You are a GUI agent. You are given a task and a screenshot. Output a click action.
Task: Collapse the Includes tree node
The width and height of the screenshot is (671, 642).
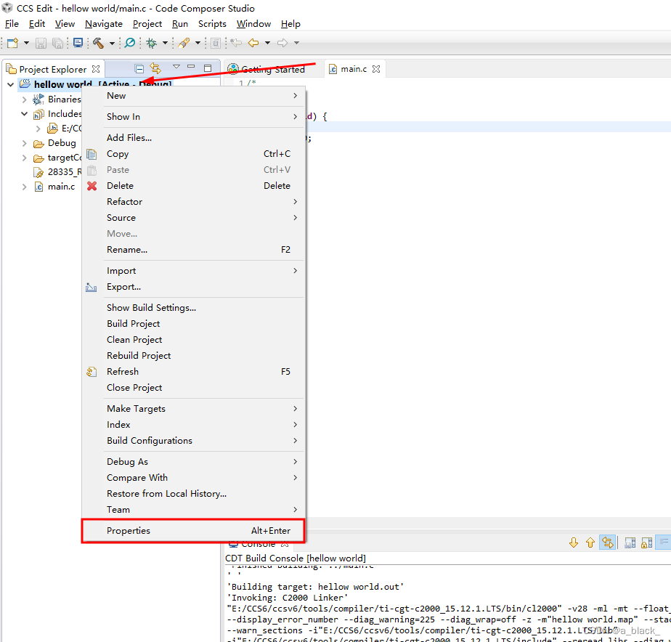25,114
